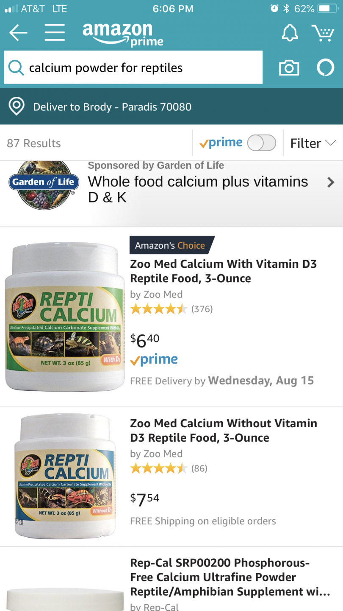Tap the Amazon Prime logo
This screenshot has width=343, height=611.
click(x=123, y=34)
